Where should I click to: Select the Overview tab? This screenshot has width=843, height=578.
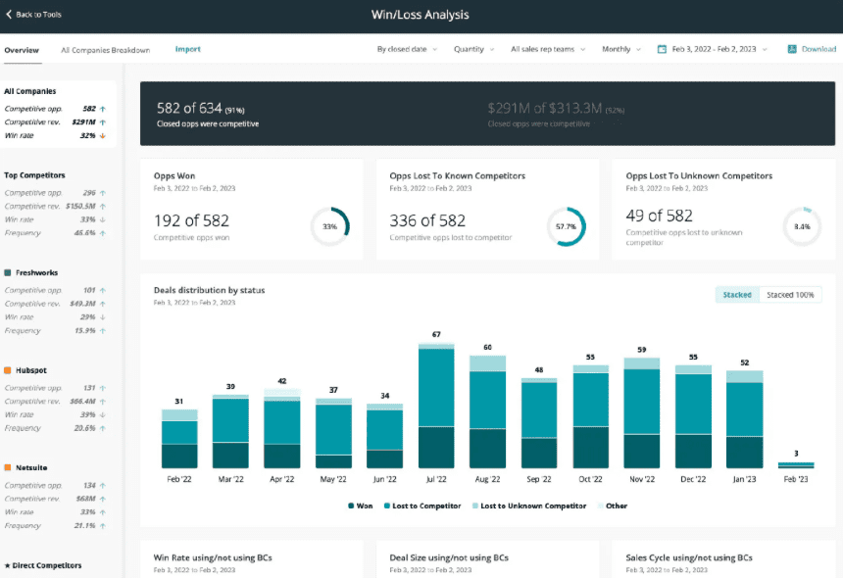click(23, 48)
